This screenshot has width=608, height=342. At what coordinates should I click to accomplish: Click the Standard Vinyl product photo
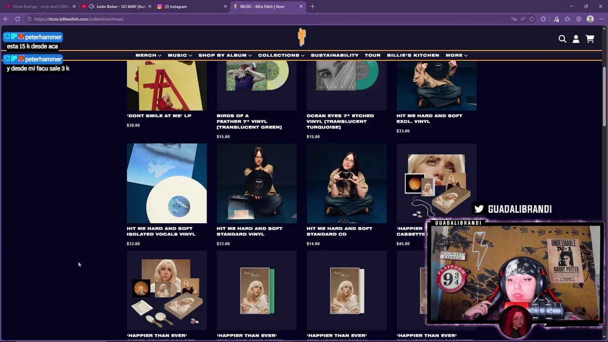256,183
